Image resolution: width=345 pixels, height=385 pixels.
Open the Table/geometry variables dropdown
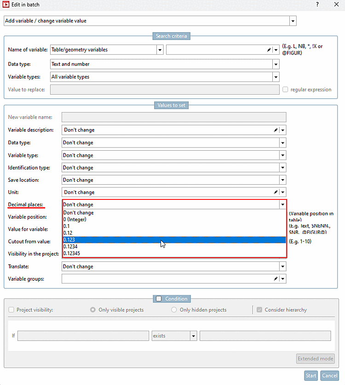tap(160, 50)
